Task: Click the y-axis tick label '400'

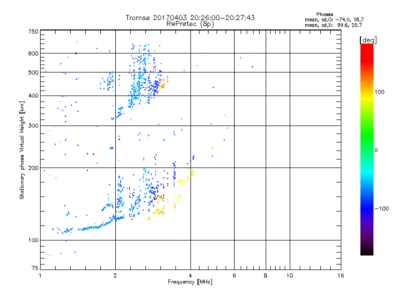Action: coord(34,96)
